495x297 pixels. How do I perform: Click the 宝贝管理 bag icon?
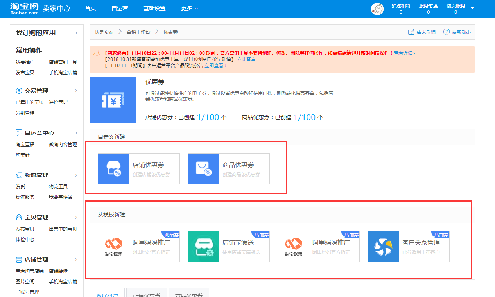click(x=19, y=217)
